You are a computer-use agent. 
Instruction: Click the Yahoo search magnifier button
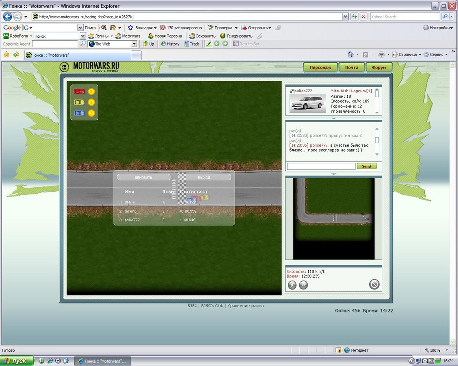click(x=445, y=17)
